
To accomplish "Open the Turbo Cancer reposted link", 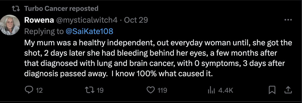I will pos(61,8).
